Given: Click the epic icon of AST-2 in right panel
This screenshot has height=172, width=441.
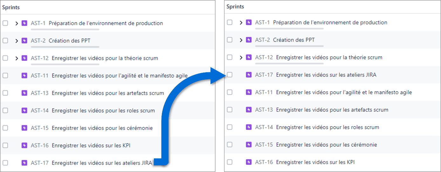Looking at the screenshot, I should tap(249, 40).
